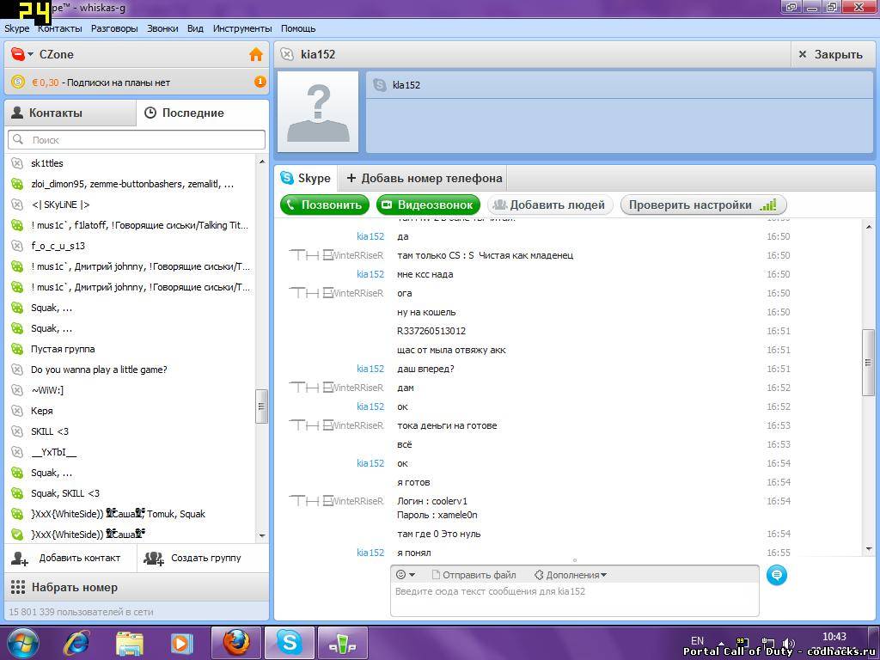Open the Помощь menu
880x660 pixels.
(298, 28)
